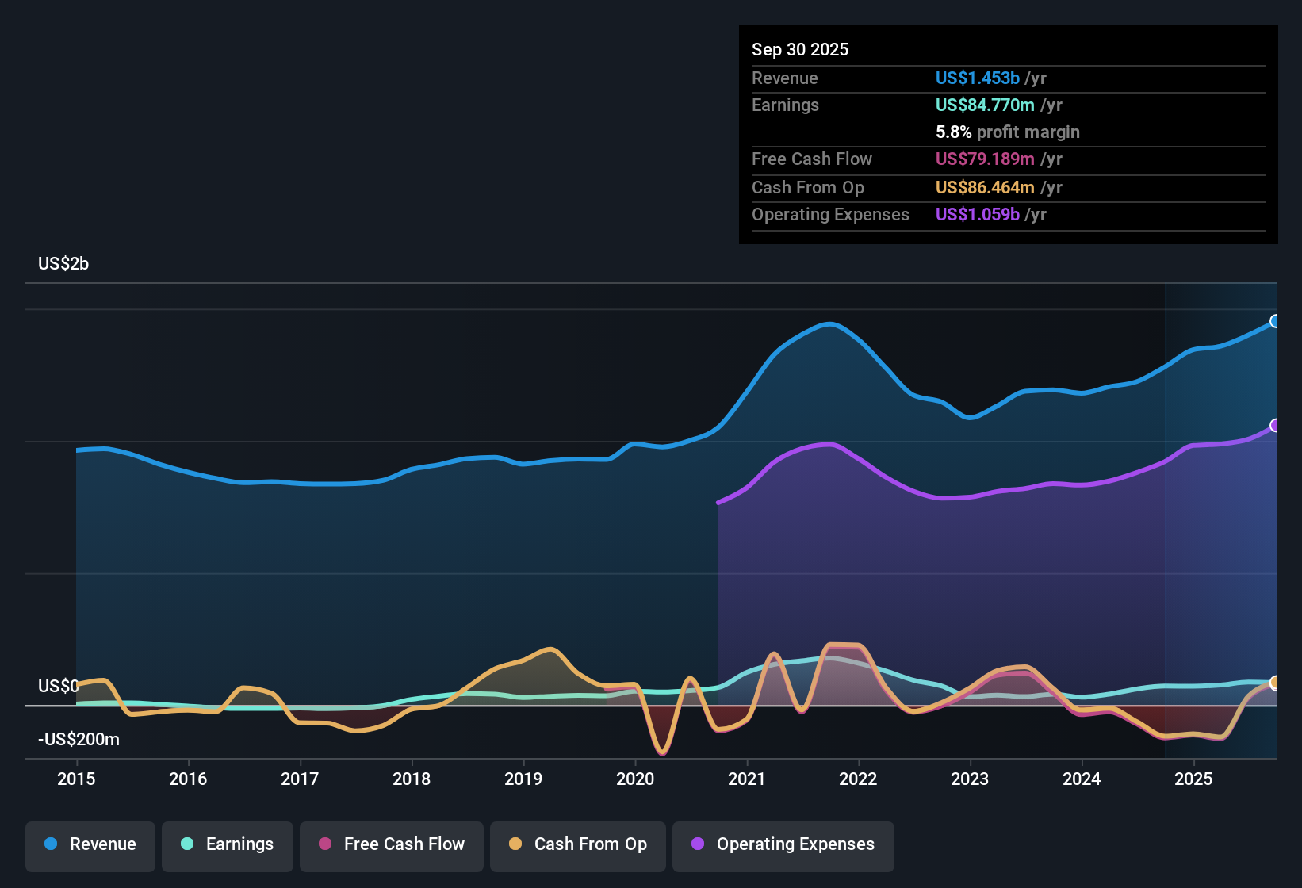Click the US$2b axis gridline label
Viewport: 1302px width, 888px height.
point(63,263)
